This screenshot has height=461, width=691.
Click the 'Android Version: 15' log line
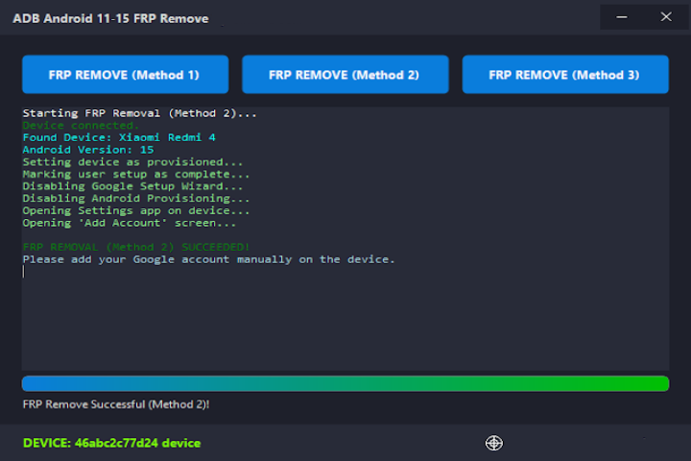[88, 150]
